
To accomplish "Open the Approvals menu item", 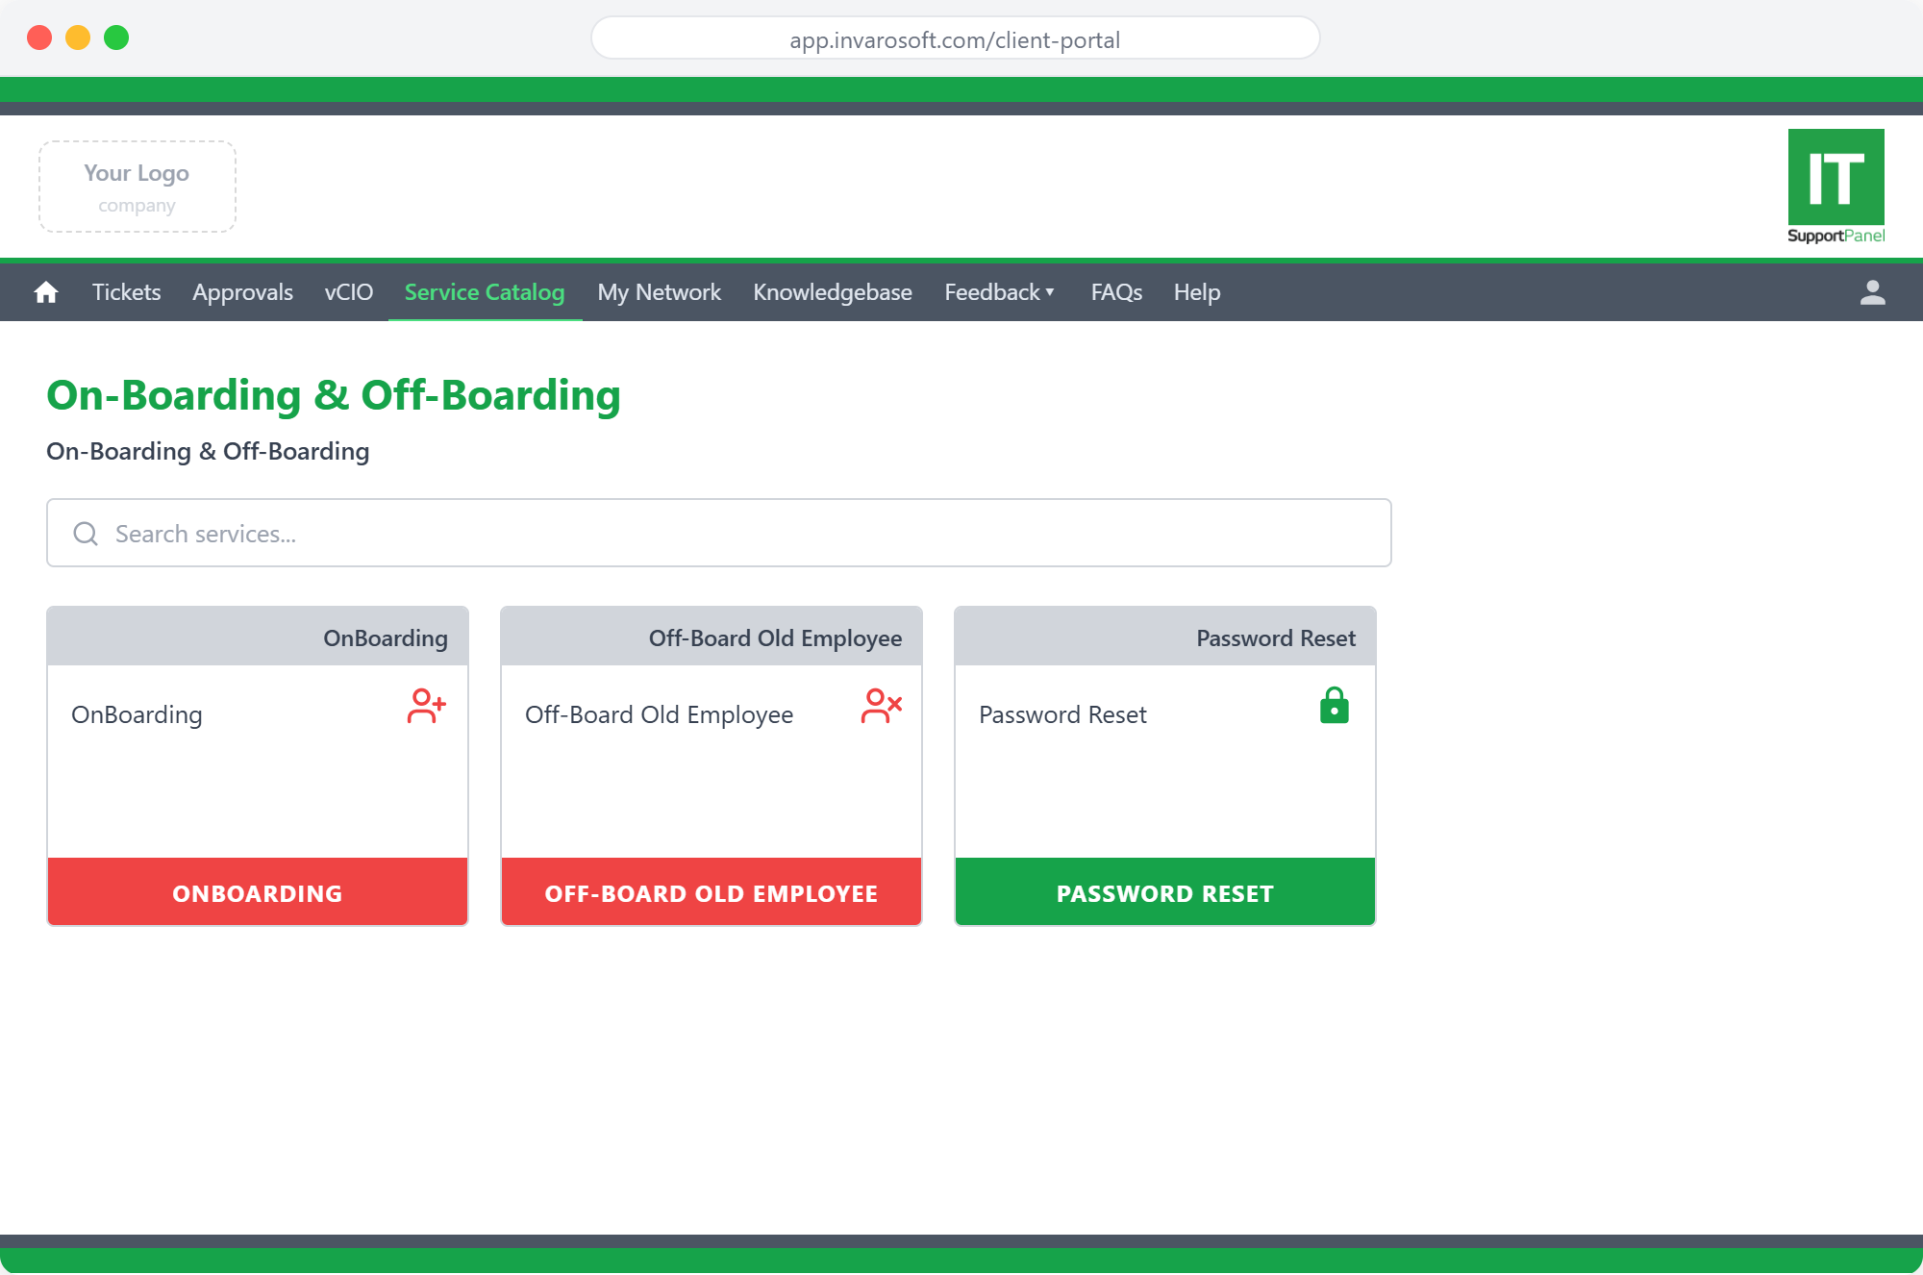I will (242, 292).
